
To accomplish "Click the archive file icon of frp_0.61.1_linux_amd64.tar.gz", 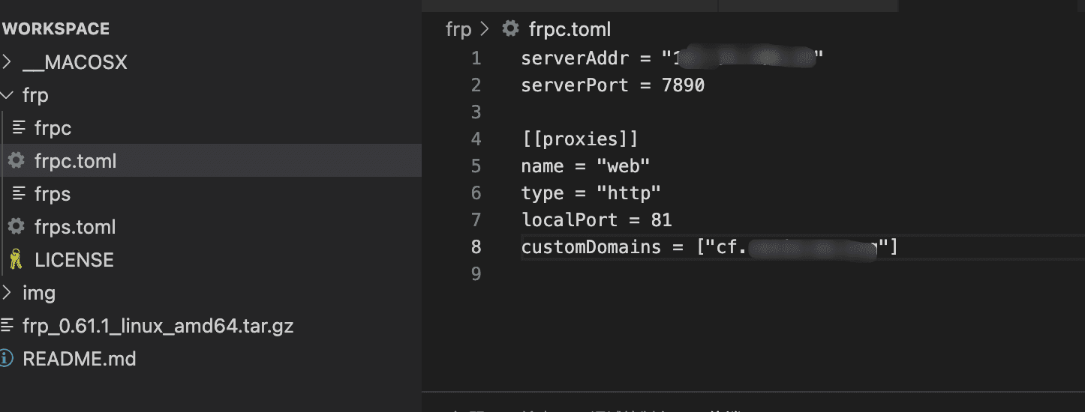I will (7, 326).
